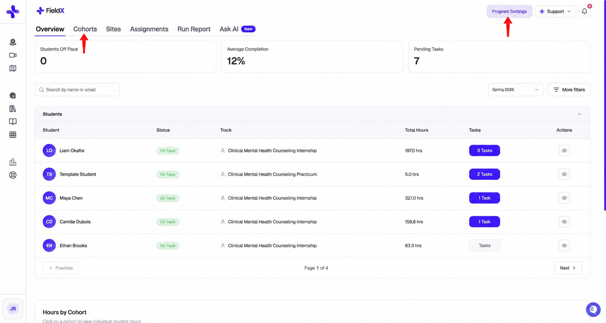This screenshot has height=323, width=606.
Task: View Camille Dubois's details eye icon
Action: click(564, 222)
